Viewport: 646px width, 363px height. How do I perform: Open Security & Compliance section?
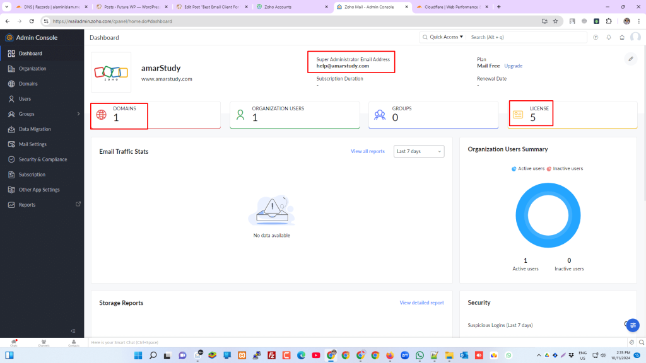(x=42, y=159)
